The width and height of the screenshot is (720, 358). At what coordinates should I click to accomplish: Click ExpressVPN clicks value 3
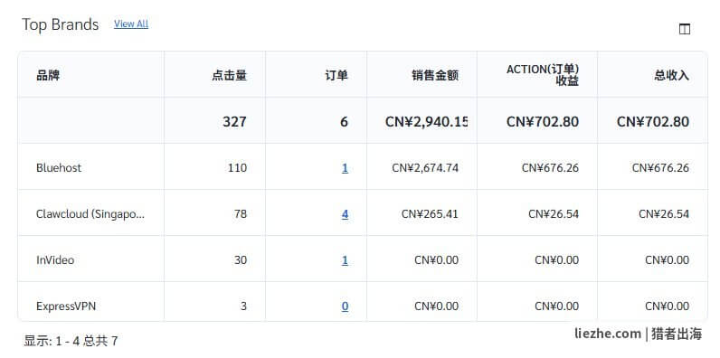[x=243, y=306]
